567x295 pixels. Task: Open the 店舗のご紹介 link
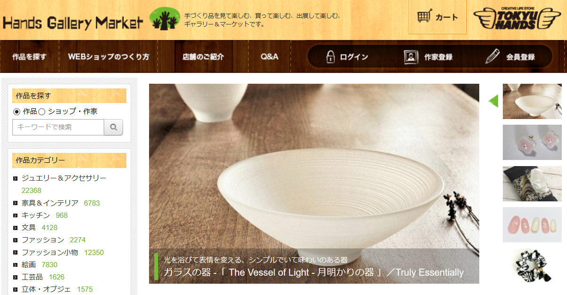tap(203, 56)
